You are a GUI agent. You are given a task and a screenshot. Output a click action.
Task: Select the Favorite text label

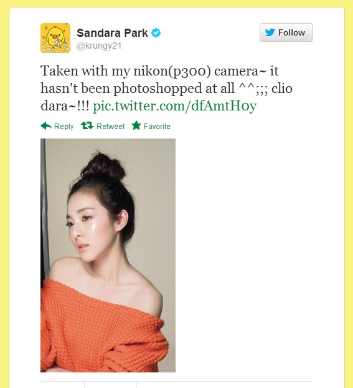[x=157, y=127]
